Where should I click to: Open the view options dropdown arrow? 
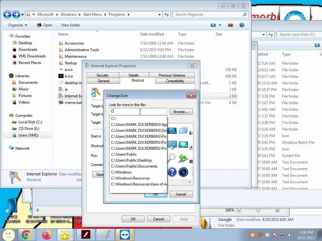[220, 25]
